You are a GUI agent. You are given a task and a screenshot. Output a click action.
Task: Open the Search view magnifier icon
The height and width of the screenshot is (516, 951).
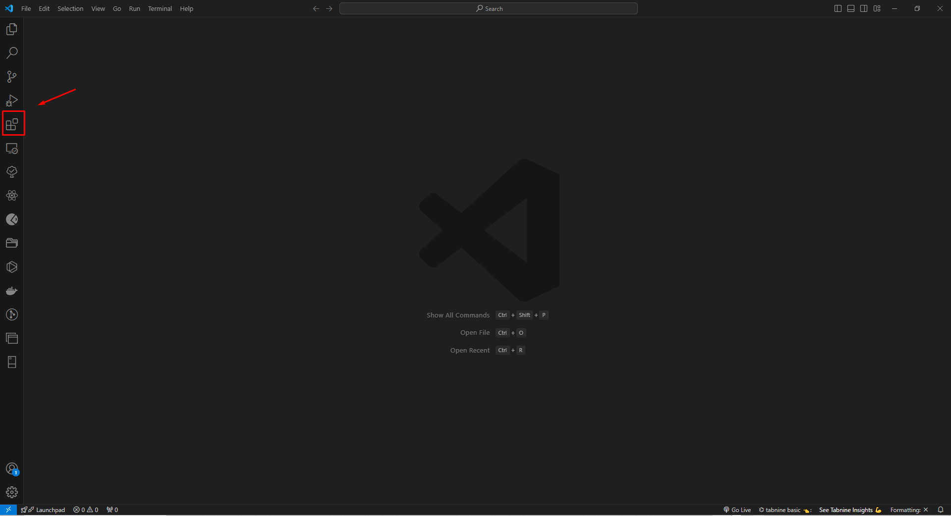pos(12,53)
